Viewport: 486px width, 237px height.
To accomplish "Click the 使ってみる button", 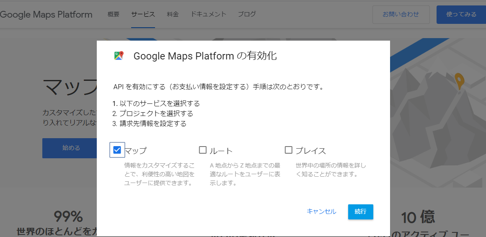I will (461, 15).
